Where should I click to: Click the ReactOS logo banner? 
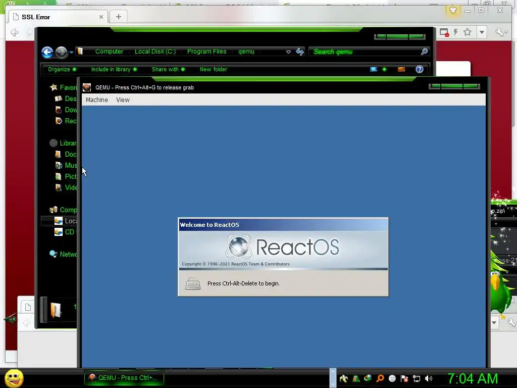283,250
